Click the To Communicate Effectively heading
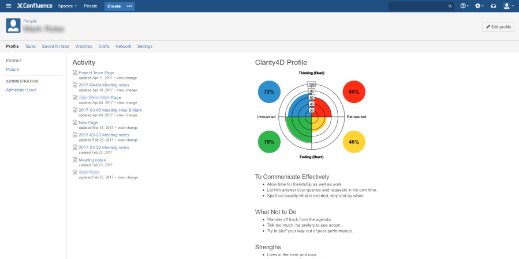 292,177
